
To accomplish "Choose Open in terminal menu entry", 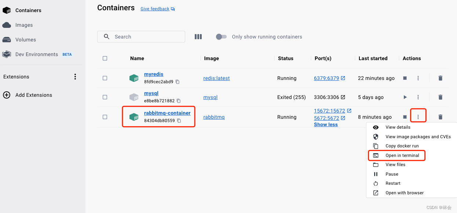I will point(412,155).
